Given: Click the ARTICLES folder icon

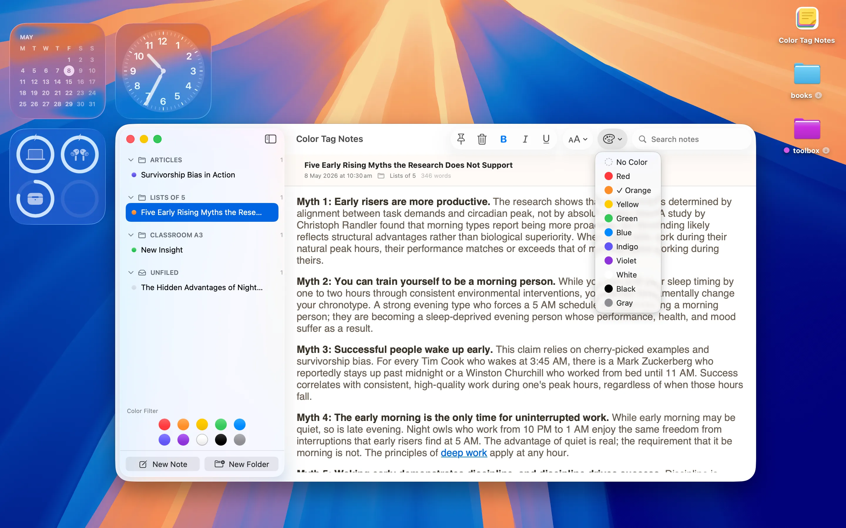Looking at the screenshot, I should coord(142,160).
